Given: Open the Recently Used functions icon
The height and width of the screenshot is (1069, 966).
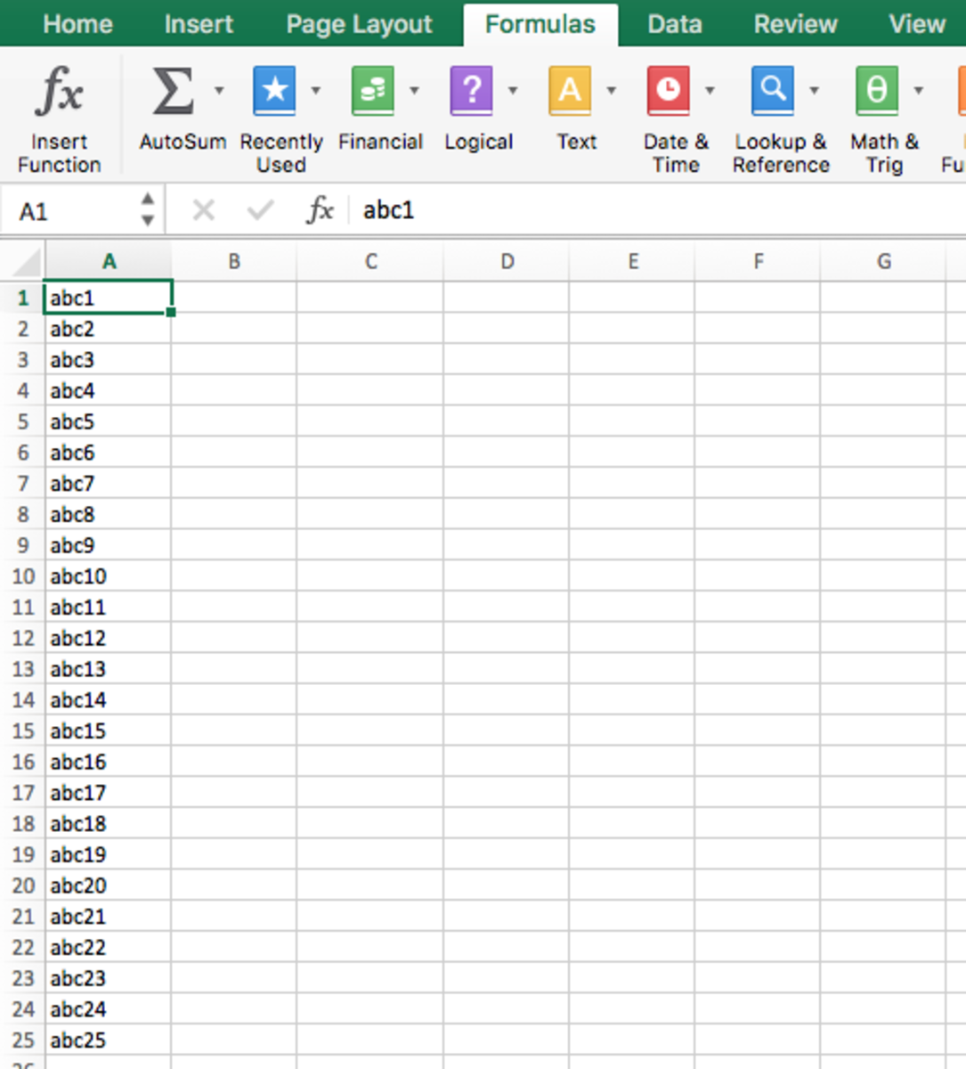Looking at the screenshot, I should [274, 91].
